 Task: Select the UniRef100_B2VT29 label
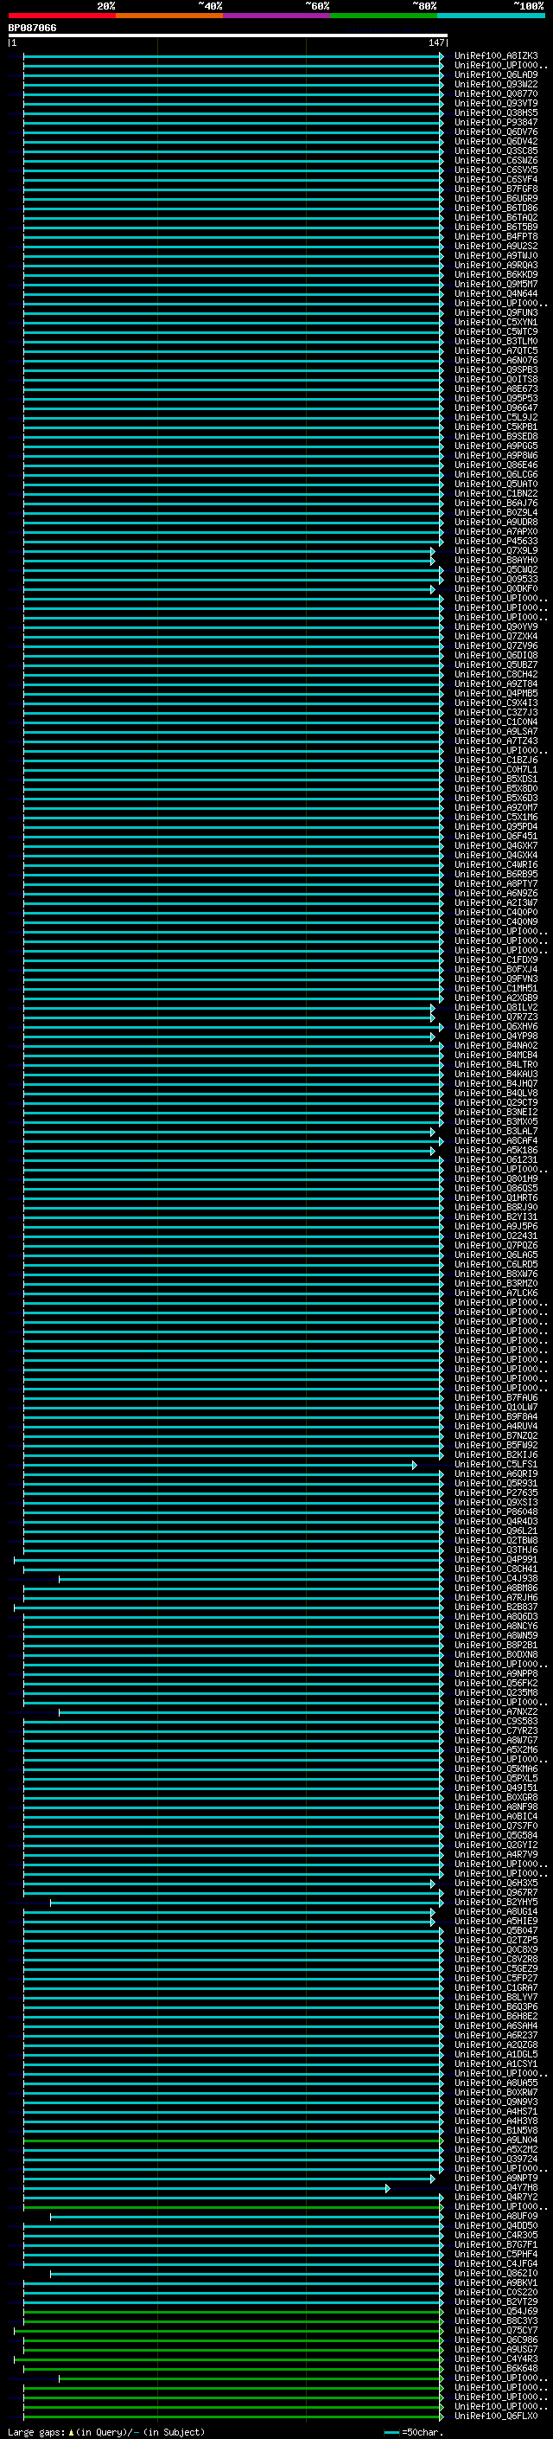[x=496, y=2301]
